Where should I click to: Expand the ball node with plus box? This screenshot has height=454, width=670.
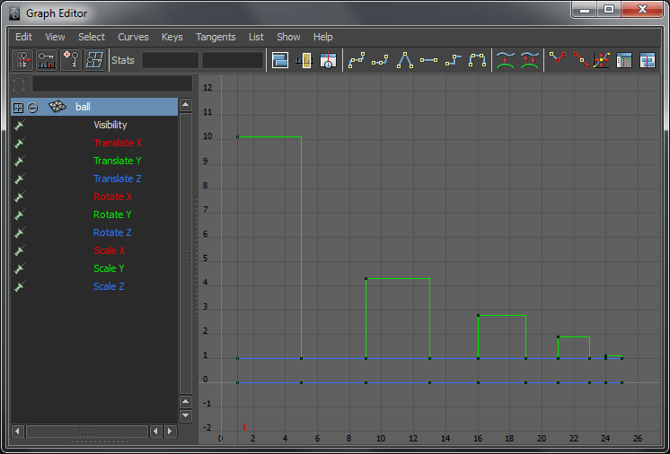(18, 107)
